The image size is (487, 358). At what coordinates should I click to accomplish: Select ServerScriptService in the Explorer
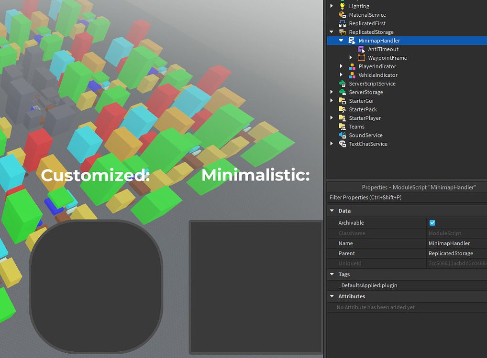tap(372, 84)
